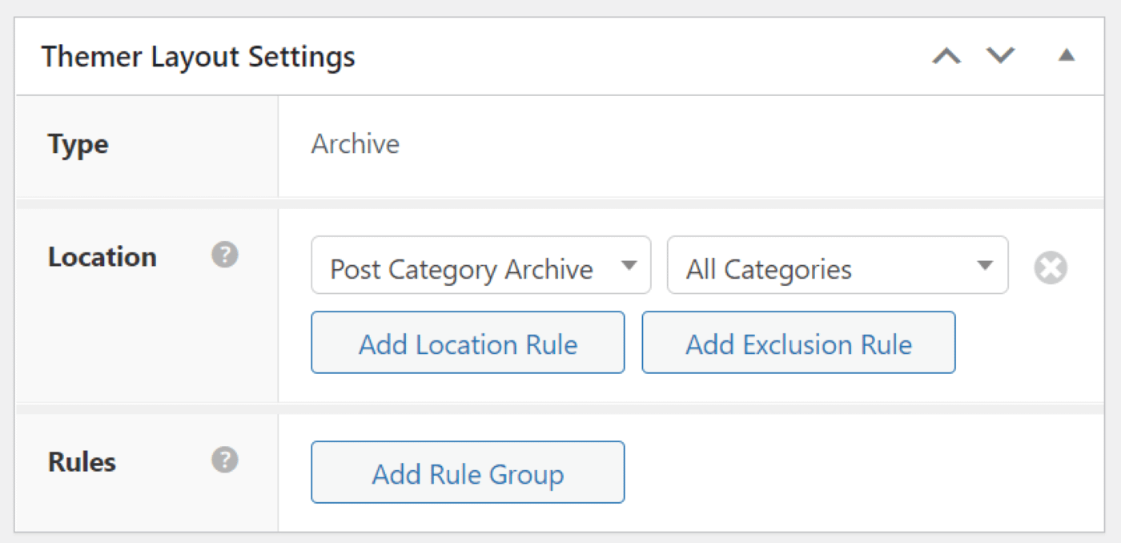Open the All Categories dropdown
The width and height of the screenshot is (1121, 543).
click(837, 267)
